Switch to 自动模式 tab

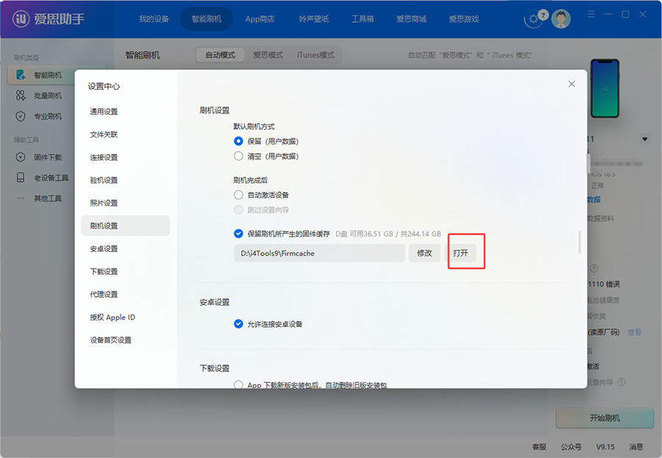pyautogui.click(x=221, y=55)
